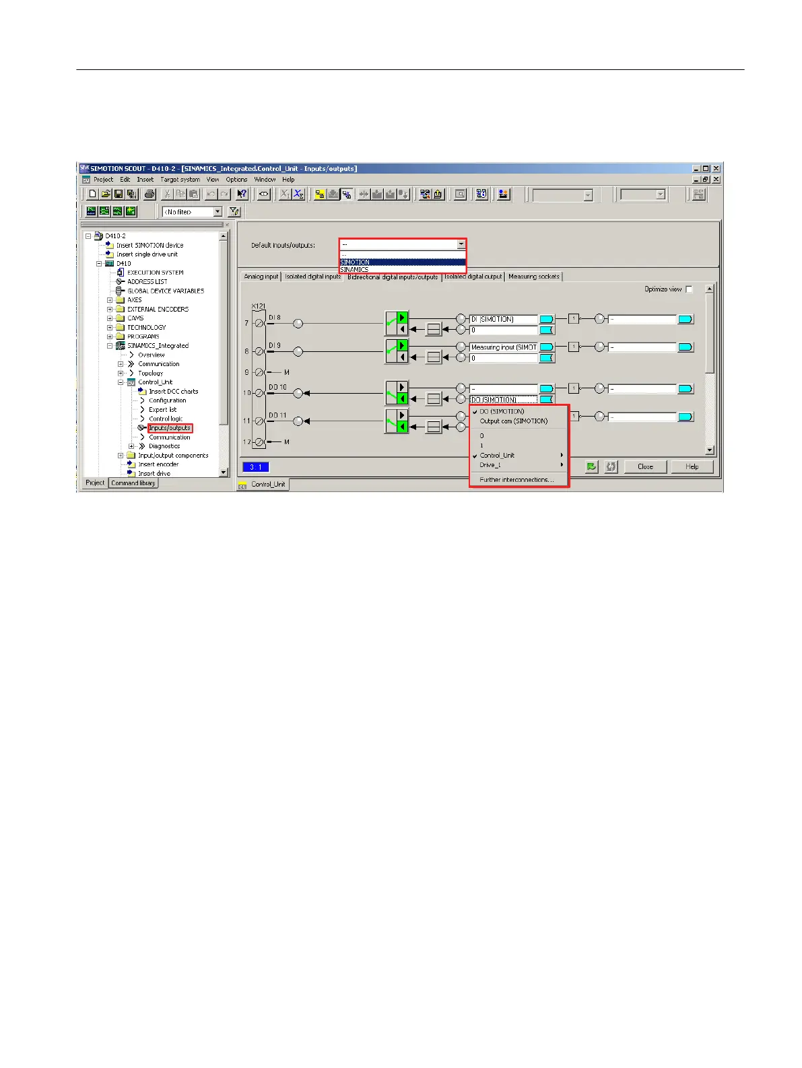This screenshot has height=1068, width=802.
Task: Click the green switch block on DO 11 row
Action: pos(397,421)
